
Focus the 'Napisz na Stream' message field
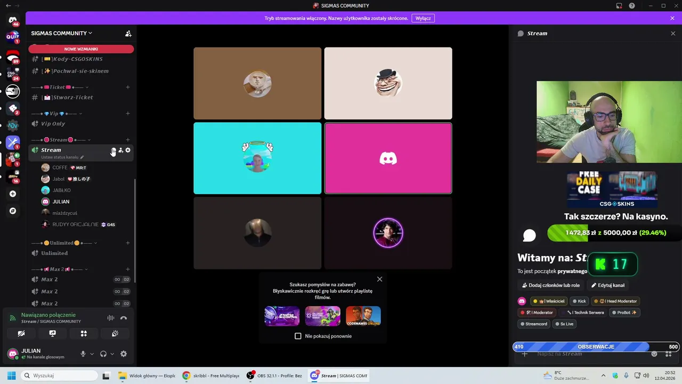point(591,354)
